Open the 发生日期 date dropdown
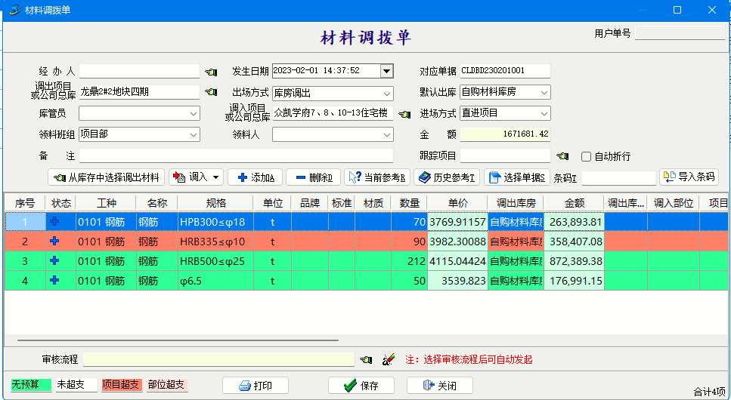731x400 pixels. (x=386, y=71)
